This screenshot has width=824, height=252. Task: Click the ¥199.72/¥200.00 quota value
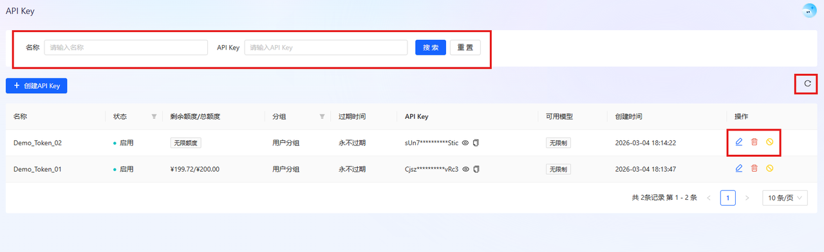tap(195, 169)
